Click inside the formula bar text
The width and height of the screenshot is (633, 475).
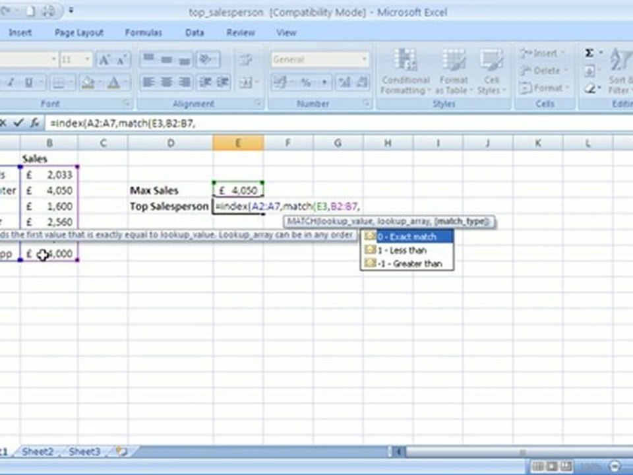(x=123, y=123)
